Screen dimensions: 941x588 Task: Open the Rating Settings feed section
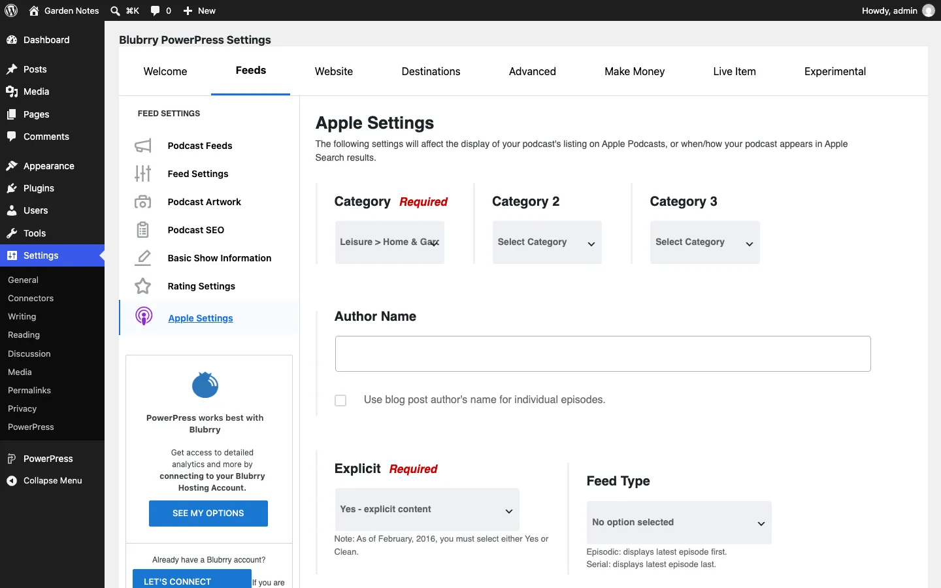(201, 286)
